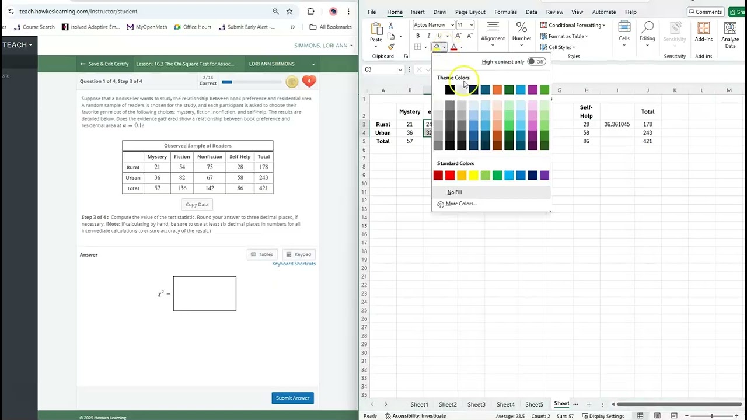Click the chi-square answer input box

(205, 293)
